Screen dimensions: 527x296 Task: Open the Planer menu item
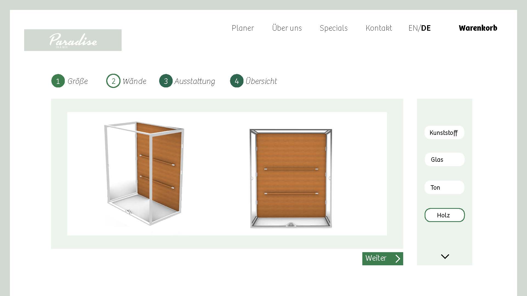(243, 28)
